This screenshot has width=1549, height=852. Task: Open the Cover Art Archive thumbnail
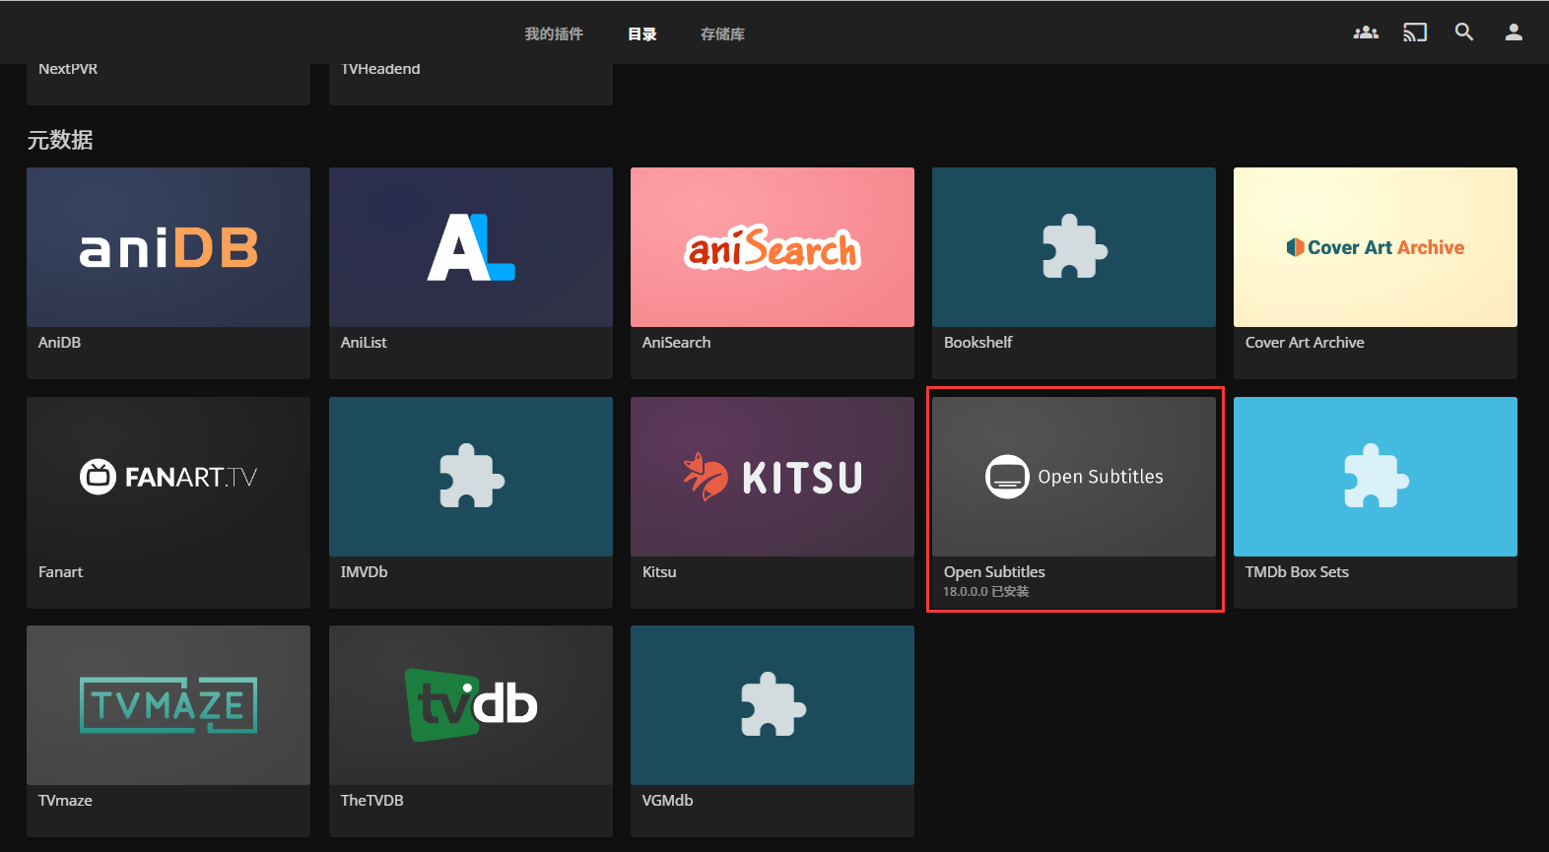coord(1375,247)
